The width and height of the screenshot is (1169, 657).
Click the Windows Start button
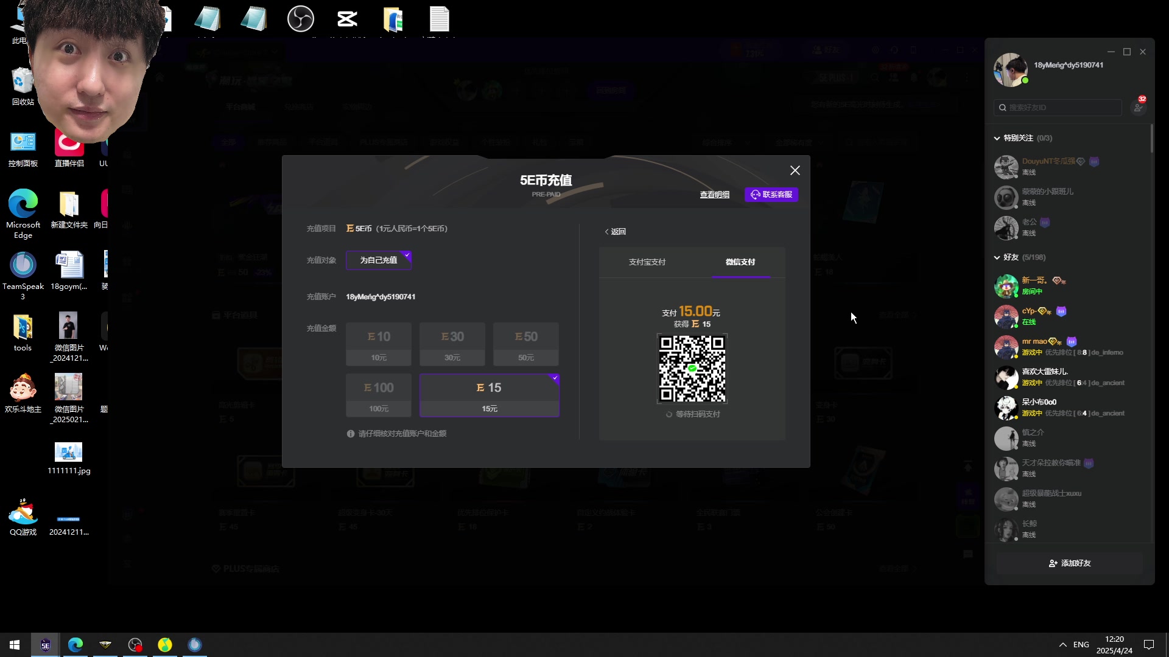click(15, 645)
